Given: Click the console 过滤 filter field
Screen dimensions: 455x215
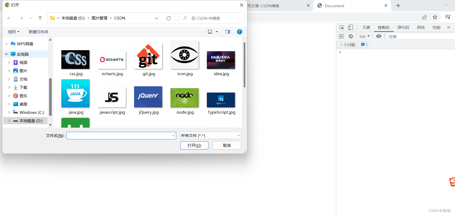Looking at the screenshot, I should pyautogui.click(x=421, y=36).
